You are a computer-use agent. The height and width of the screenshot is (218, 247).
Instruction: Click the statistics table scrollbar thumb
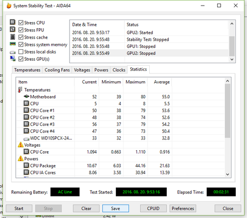227,111
